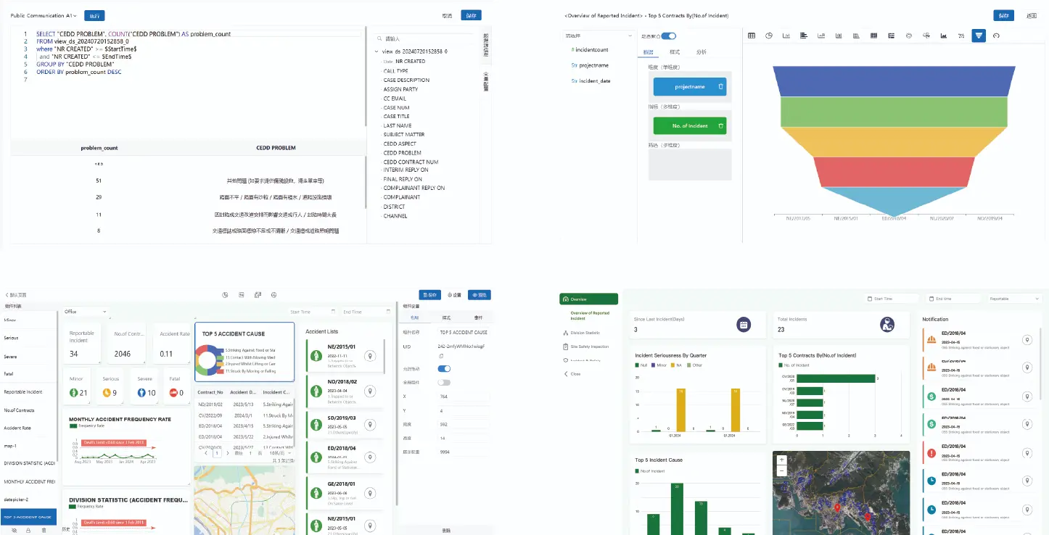Select the funnel chart type icon

[979, 36]
